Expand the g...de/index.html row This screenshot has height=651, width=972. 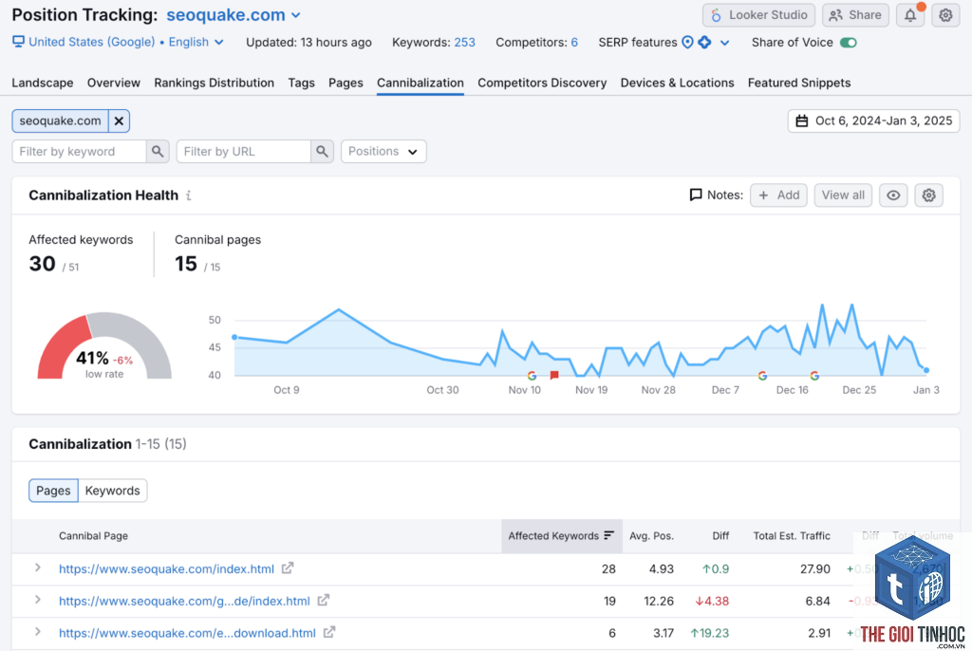pyautogui.click(x=38, y=600)
